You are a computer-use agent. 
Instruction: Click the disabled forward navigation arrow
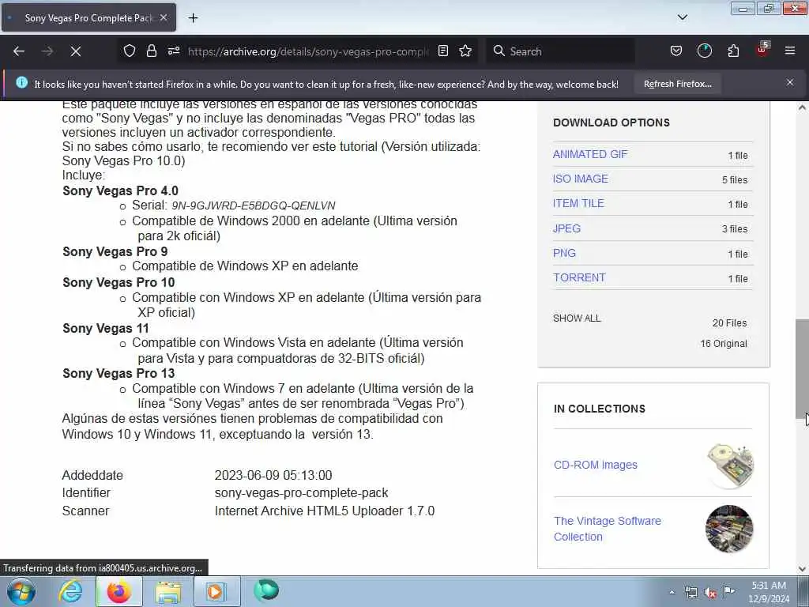47,51
